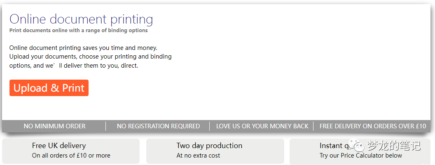Click the orange Upload & Print button
435x165 pixels.
49,88
